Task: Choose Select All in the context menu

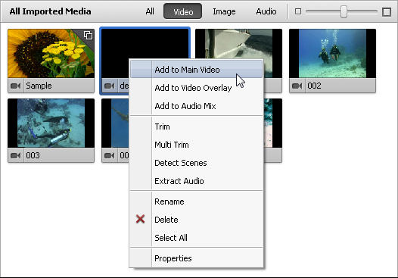Action: tap(196, 238)
